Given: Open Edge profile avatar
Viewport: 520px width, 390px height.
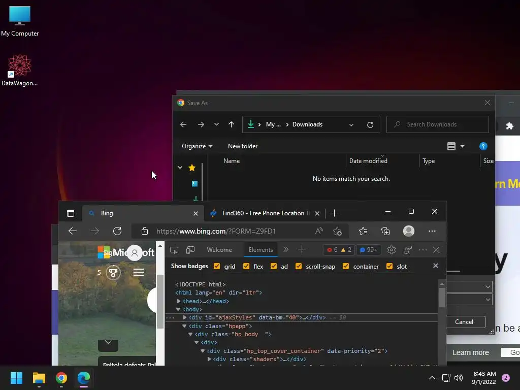Looking at the screenshot, I should point(409,231).
